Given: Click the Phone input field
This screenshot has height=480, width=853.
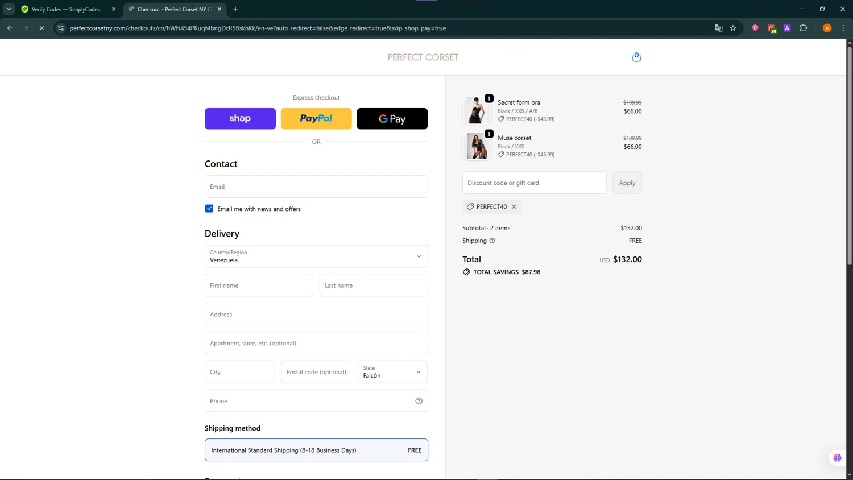Looking at the screenshot, I should 316,401.
